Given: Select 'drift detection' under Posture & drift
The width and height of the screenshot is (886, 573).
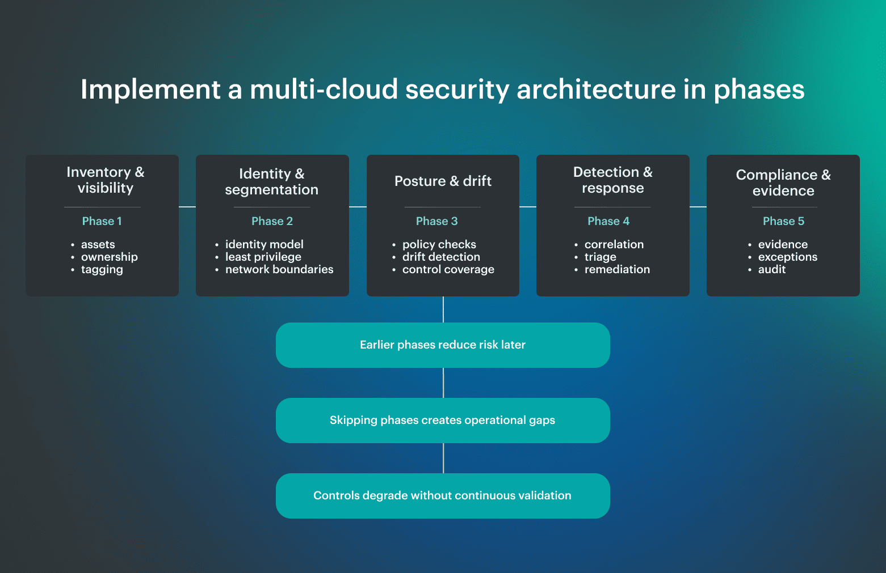Looking at the screenshot, I should [441, 257].
